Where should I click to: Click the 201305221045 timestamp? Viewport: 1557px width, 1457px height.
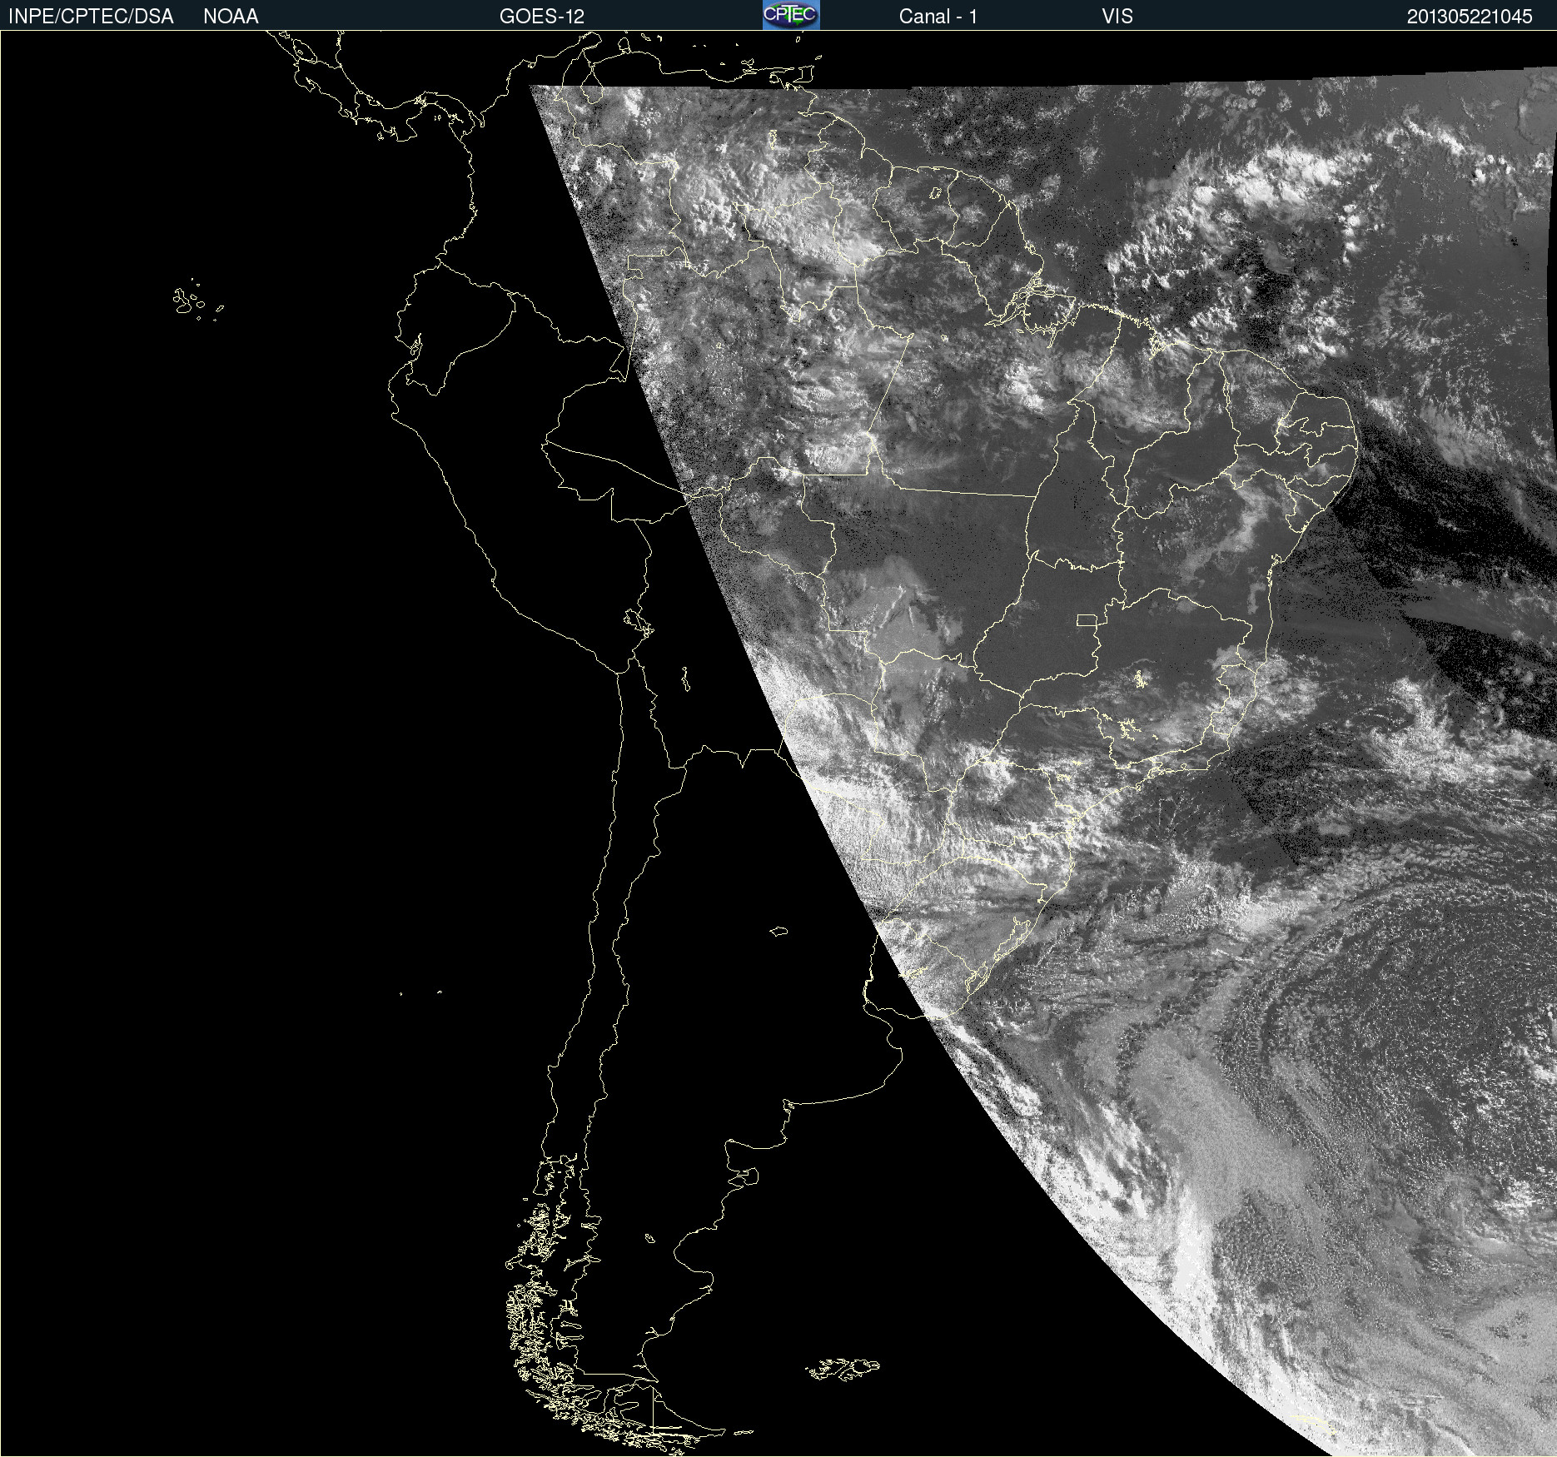[x=1470, y=17]
